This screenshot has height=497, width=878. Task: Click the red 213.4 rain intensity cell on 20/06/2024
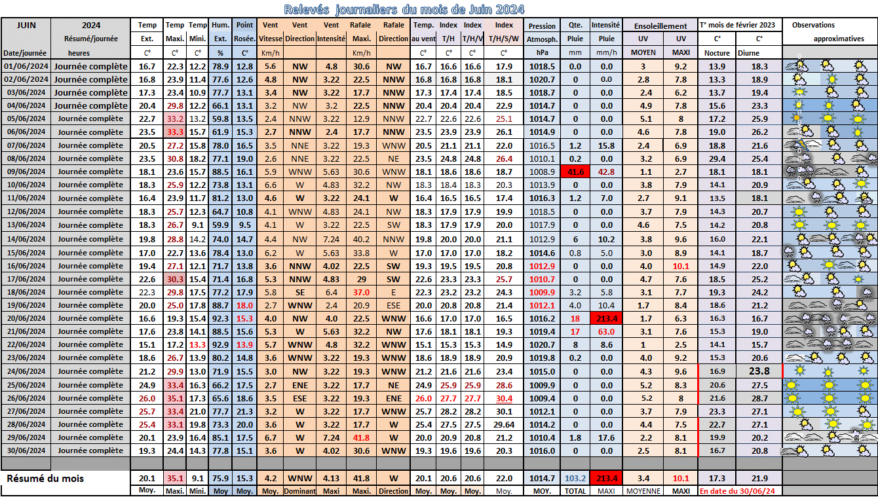(x=606, y=318)
